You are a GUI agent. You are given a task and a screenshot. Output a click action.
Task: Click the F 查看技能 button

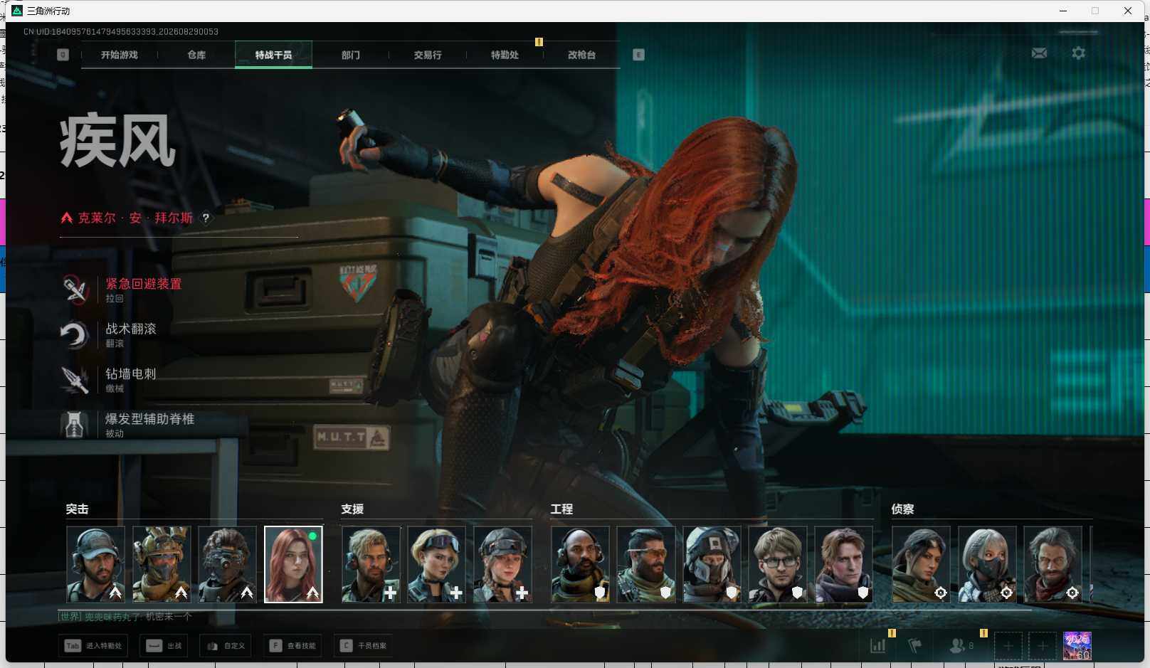(x=292, y=646)
